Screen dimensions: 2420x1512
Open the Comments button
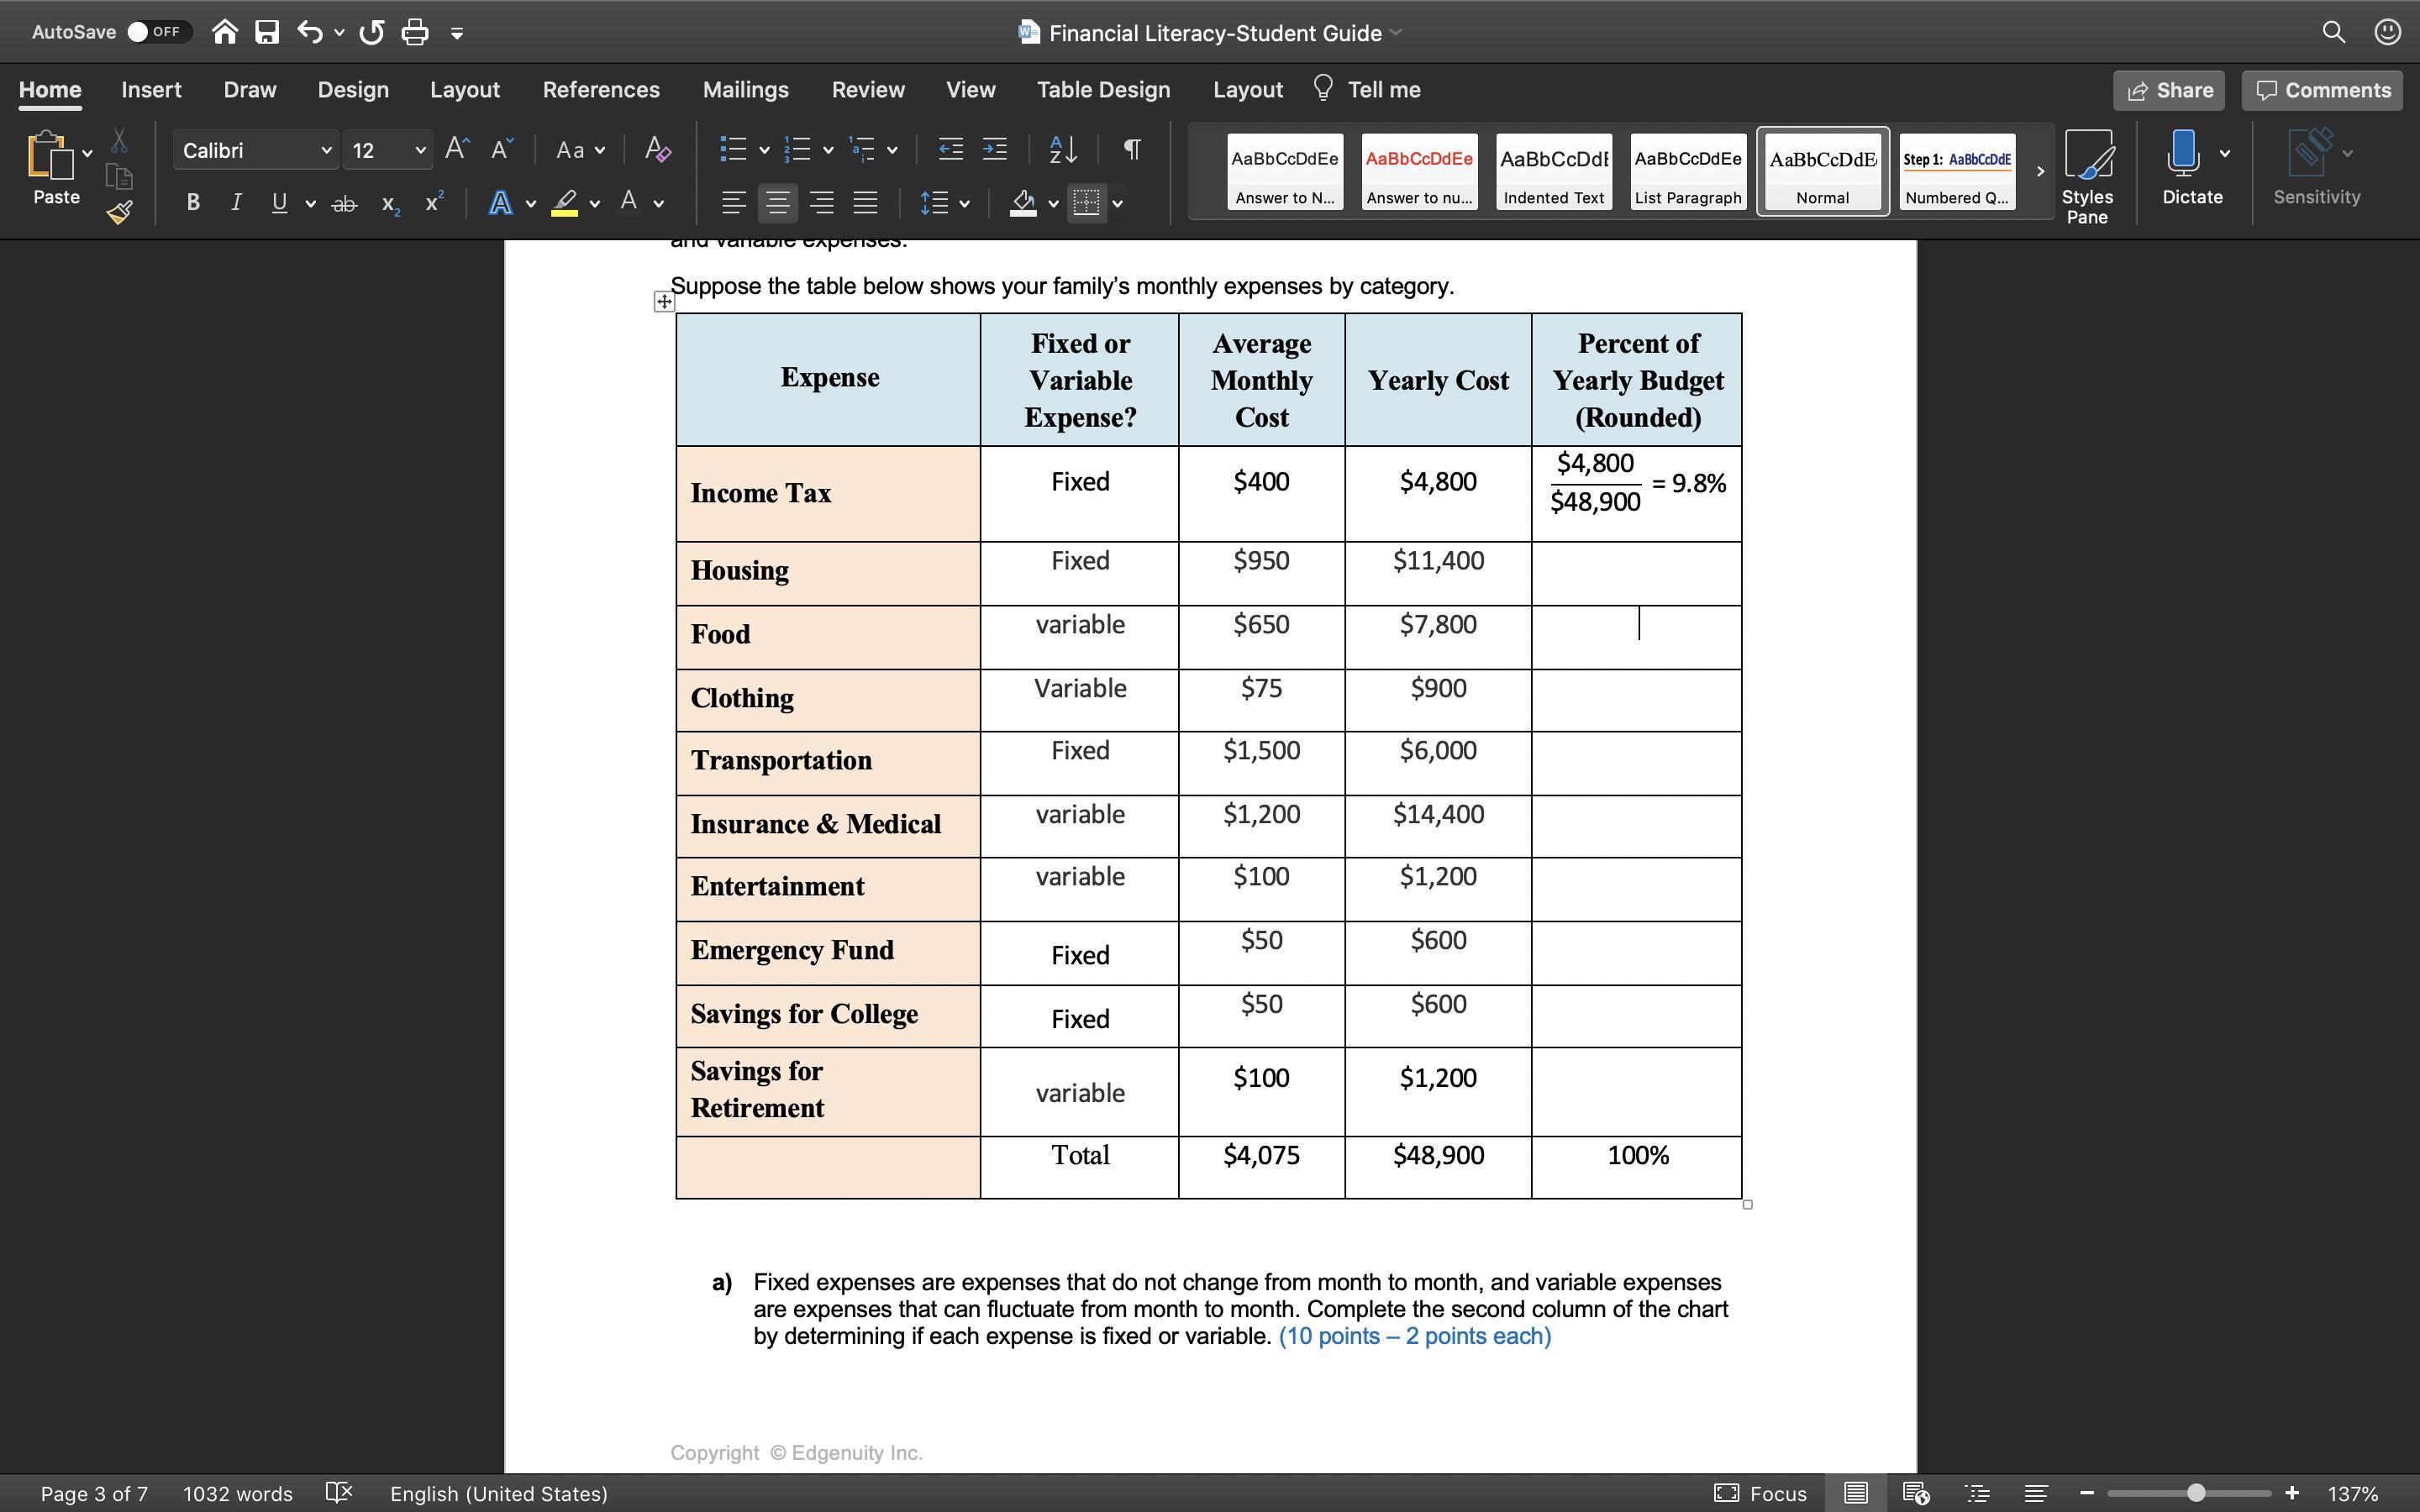tap(2322, 90)
